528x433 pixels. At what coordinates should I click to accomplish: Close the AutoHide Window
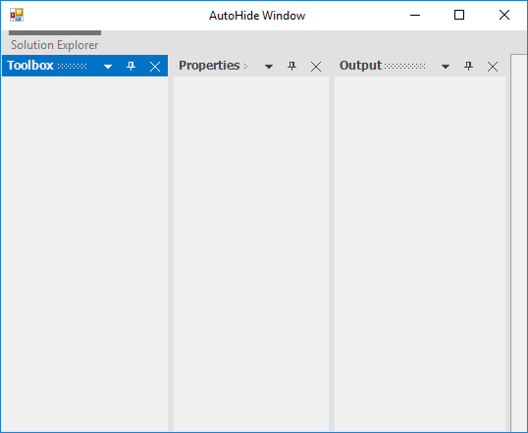(504, 15)
